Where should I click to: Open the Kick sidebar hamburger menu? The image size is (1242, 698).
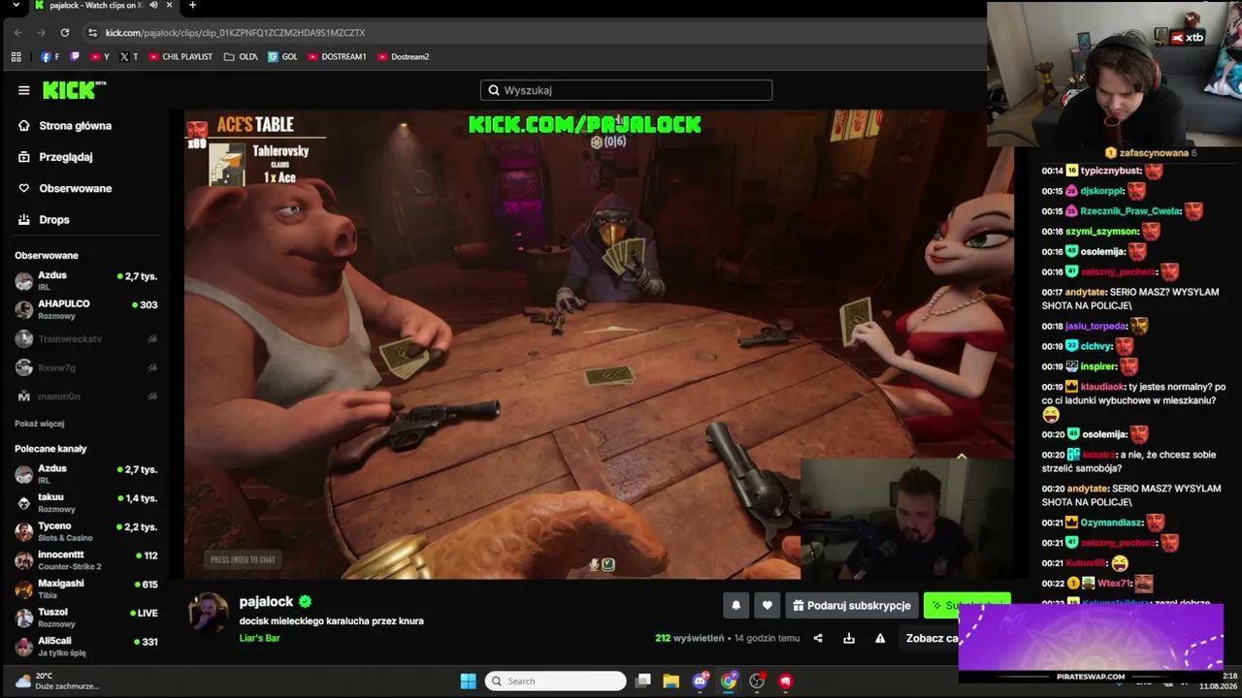coord(24,90)
